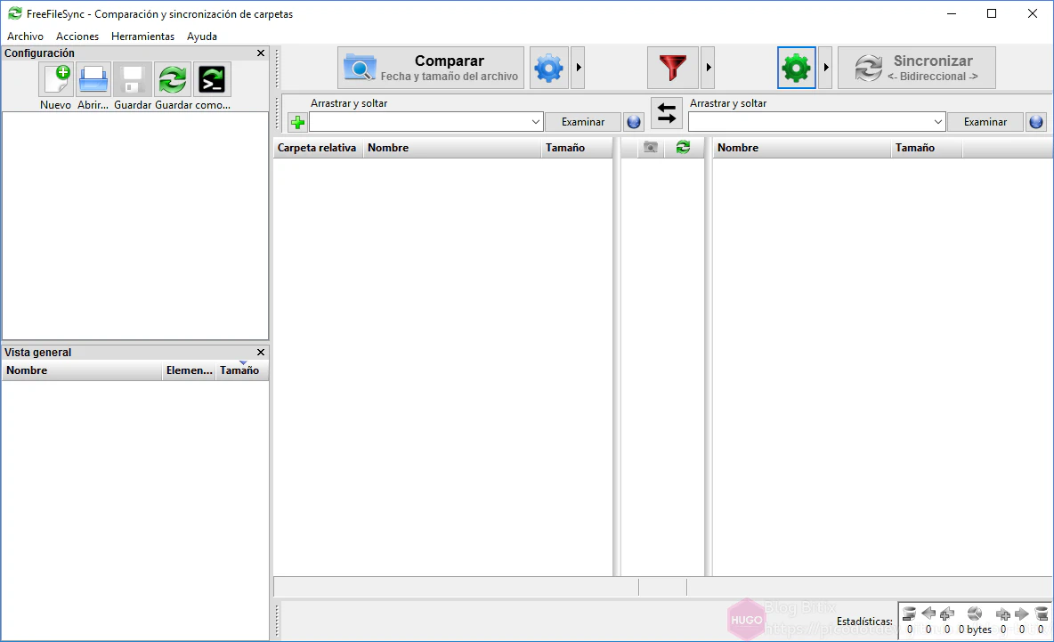Close the Vista general panel
The image size is (1054, 642).
click(x=261, y=353)
